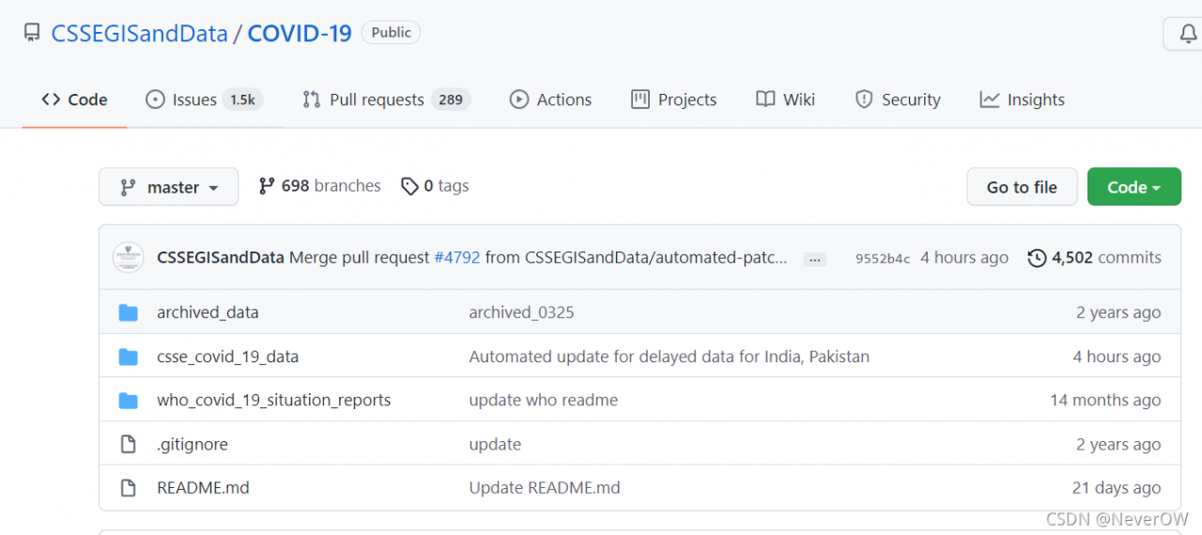
Task: Open the archived_0325 commit message
Action: [x=521, y=313]
